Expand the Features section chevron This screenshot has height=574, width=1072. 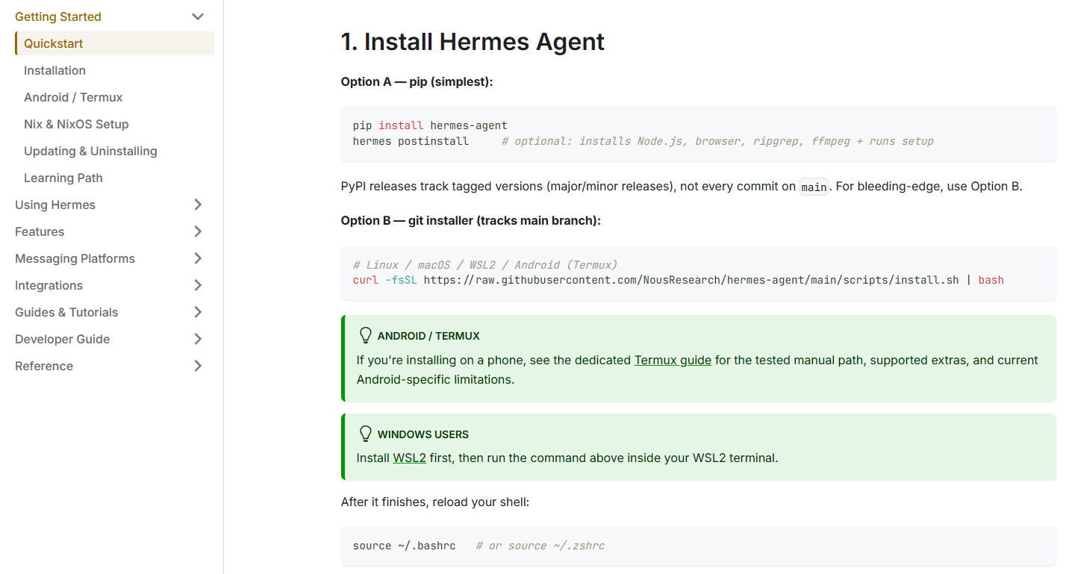tap(198, 231)
